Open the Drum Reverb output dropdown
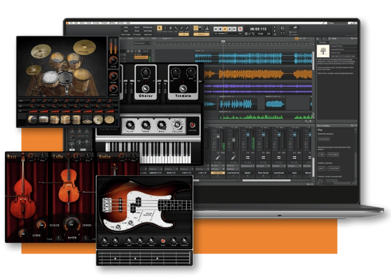 [263, 166]
